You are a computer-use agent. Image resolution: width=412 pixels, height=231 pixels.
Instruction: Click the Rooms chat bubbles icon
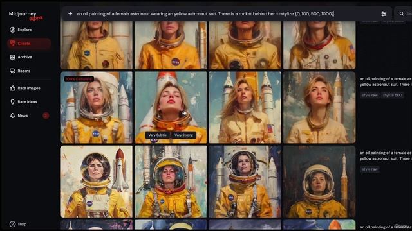tap(12, 71)
